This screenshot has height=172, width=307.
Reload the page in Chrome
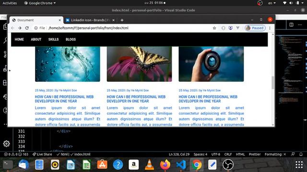27,28
